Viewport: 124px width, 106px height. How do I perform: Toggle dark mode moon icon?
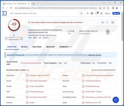pyautogui.click(x=102, y=13)
